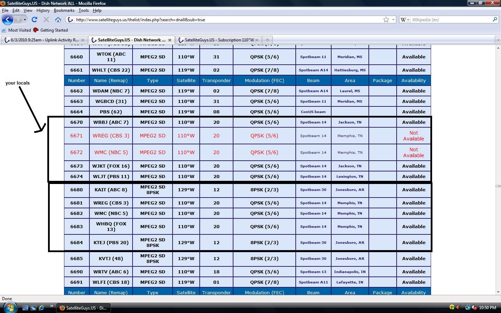
Task: Click the ConUS beam cell
Action: coord(313,112)
